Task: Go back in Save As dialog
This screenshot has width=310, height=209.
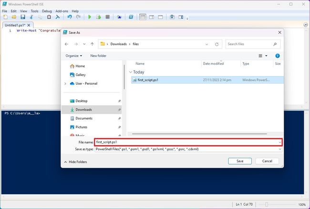Action: pyautogui.click(x=66, y=44)
